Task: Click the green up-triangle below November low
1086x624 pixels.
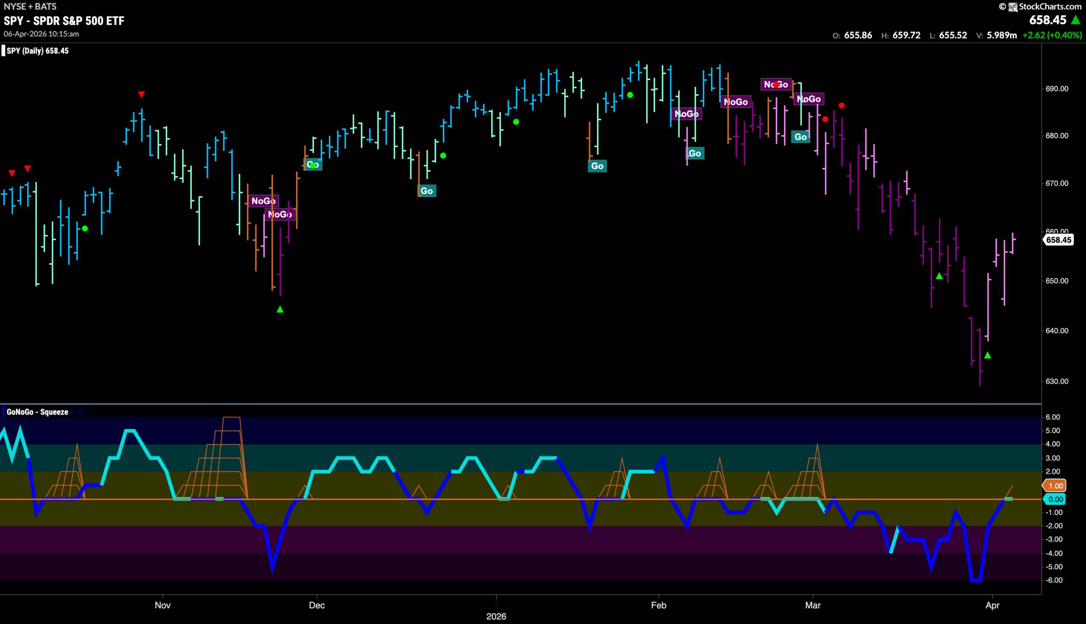Action: point(280,309)
